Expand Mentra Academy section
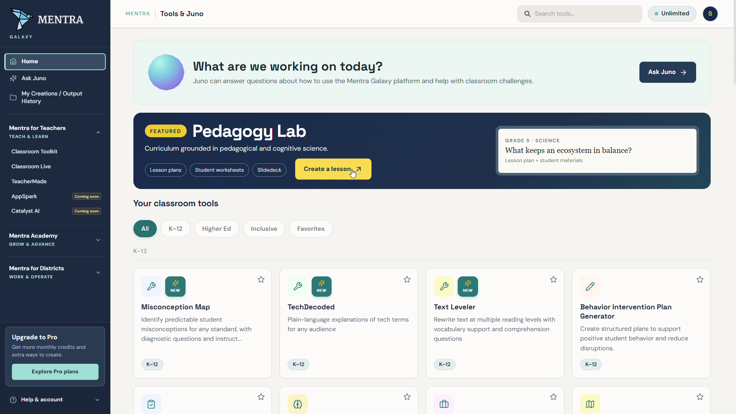Image resolution: width=736 pixels, height=414 pixels. click(98, 240)
